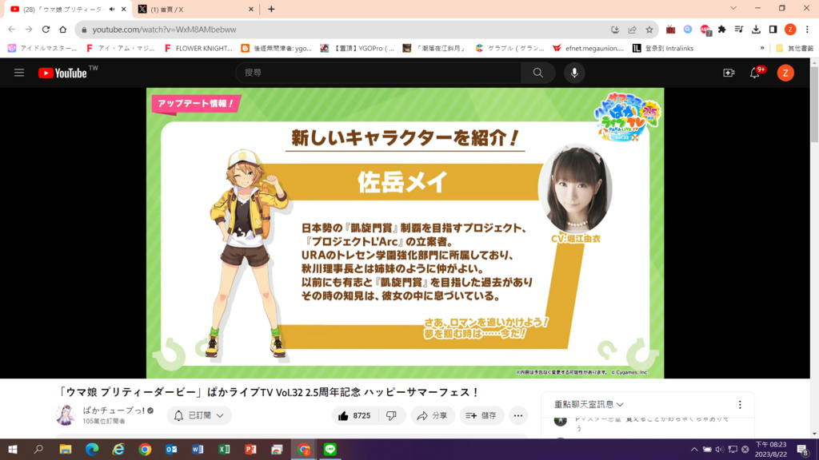Close the 首頁 / X tab
Image resolution: width=819 pixels, height=460 pixels.
(250, 10)
